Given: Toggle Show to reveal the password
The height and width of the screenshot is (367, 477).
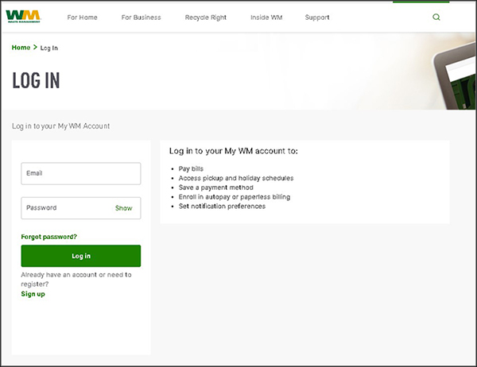Looking at the screenshot, I should click(x=123, y=208).
